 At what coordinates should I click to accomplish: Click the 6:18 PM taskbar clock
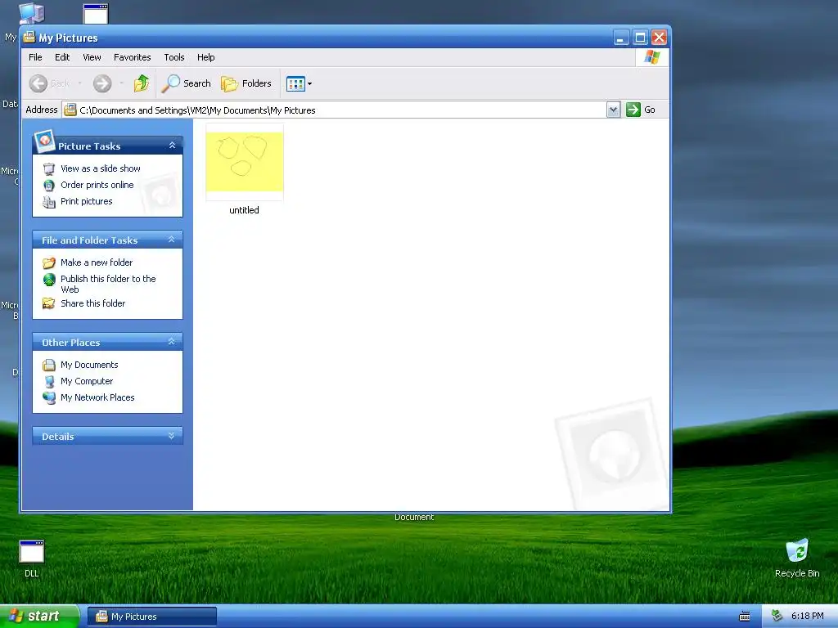pyautogui.click(x=808, y=616)
